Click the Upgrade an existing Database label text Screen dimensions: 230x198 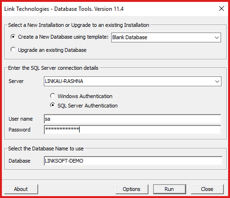click(52, 50)
